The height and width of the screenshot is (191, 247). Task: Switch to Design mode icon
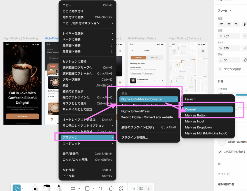[x=141, y=189]
